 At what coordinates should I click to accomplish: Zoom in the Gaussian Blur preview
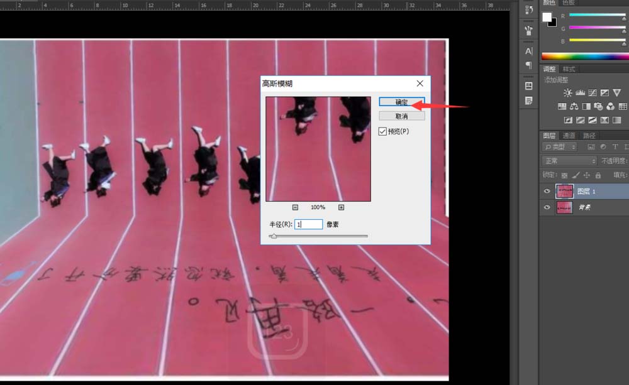[341, 207]
